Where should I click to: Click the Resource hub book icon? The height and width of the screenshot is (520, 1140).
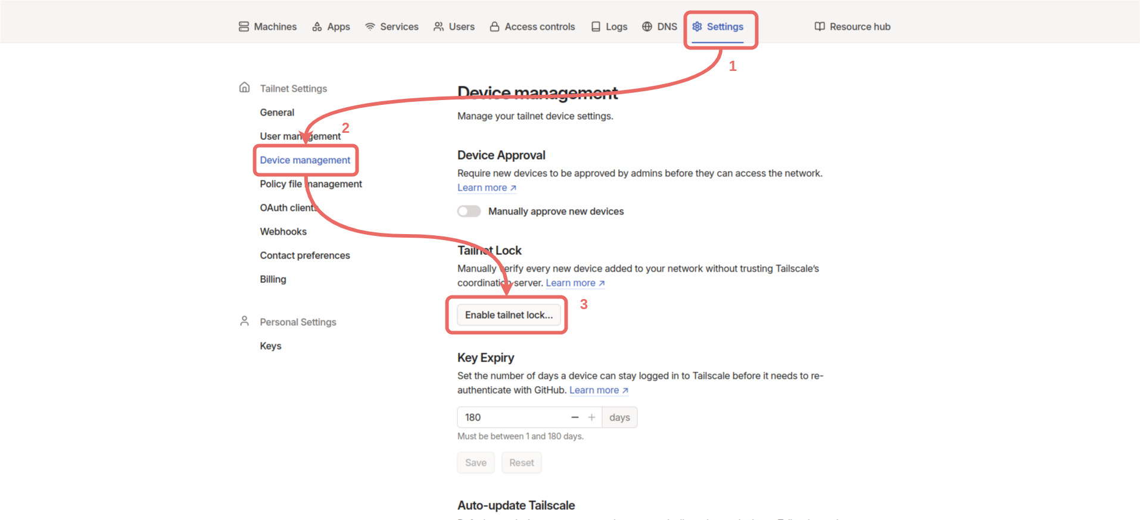820,27
